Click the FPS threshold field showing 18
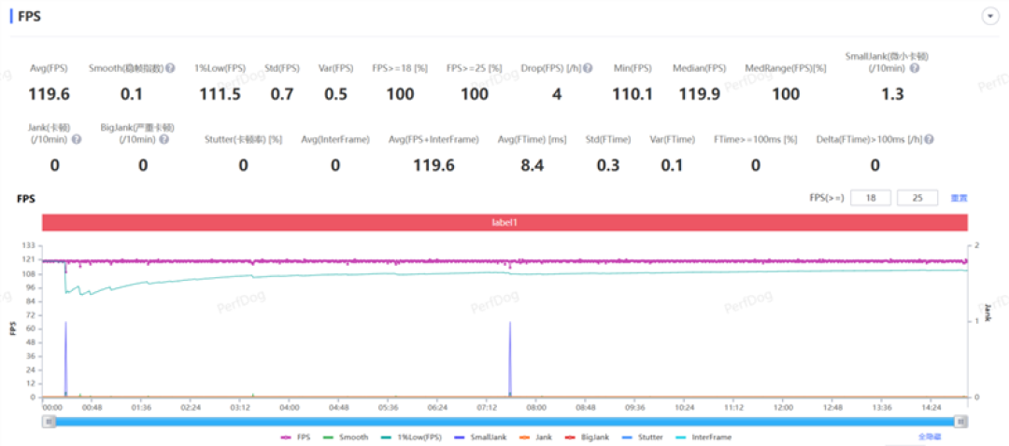 click(871, 198)
